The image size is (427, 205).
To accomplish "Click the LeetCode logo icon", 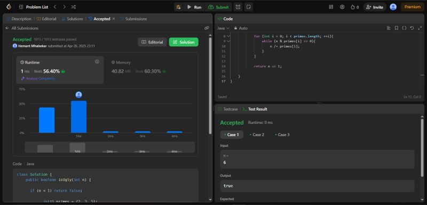I will (x=9, y=7).
